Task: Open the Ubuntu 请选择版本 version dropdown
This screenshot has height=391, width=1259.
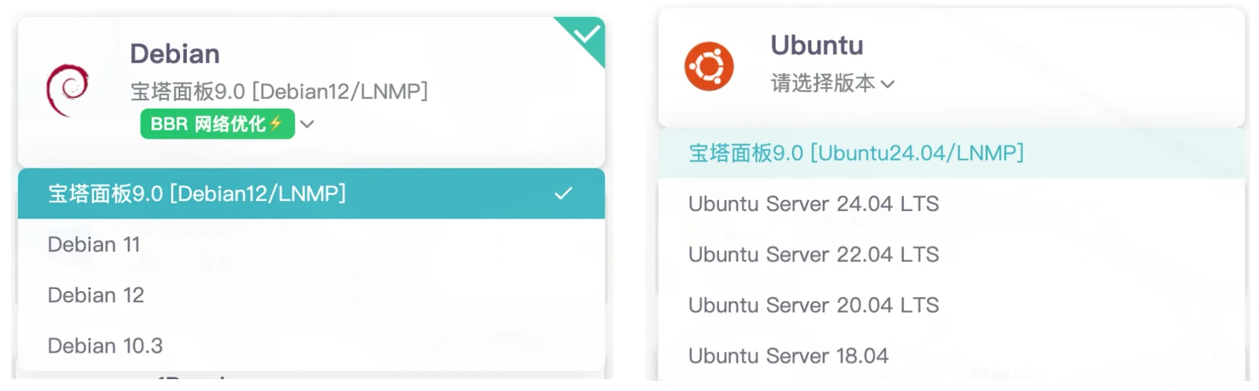Action: coord(832,83)
